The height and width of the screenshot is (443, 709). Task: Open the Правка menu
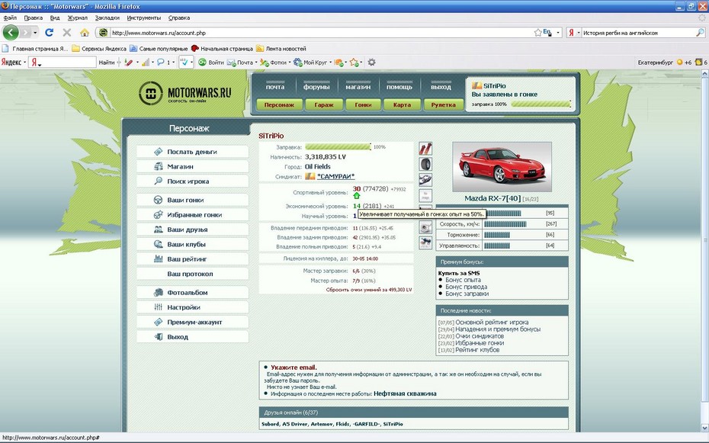[x=34, y=18]
